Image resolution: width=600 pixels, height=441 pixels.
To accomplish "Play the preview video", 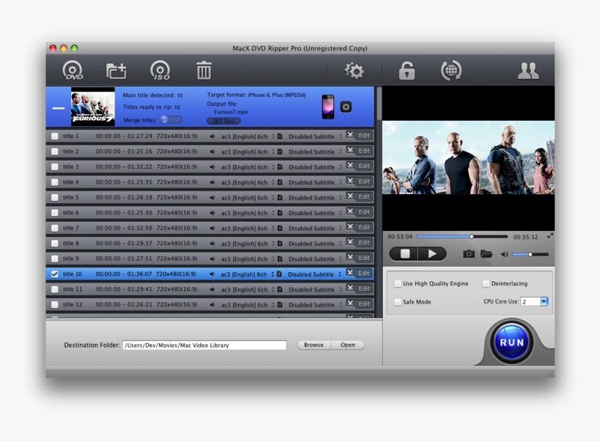I will pyautogui.click(x=433, y=254).
